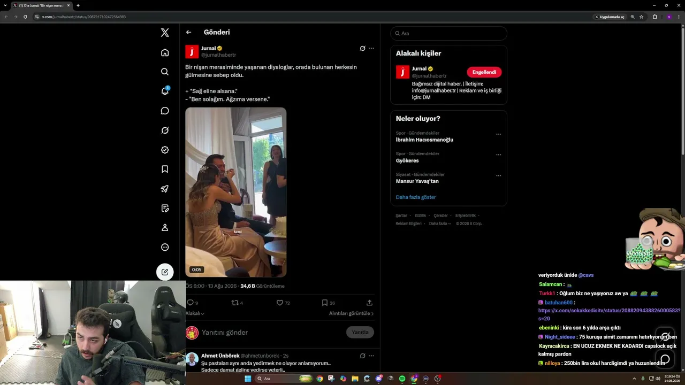The width and height of the screenshot is (685, 385).
Task: Repost the post with 4 reposts
Action: tap(235, 303)
